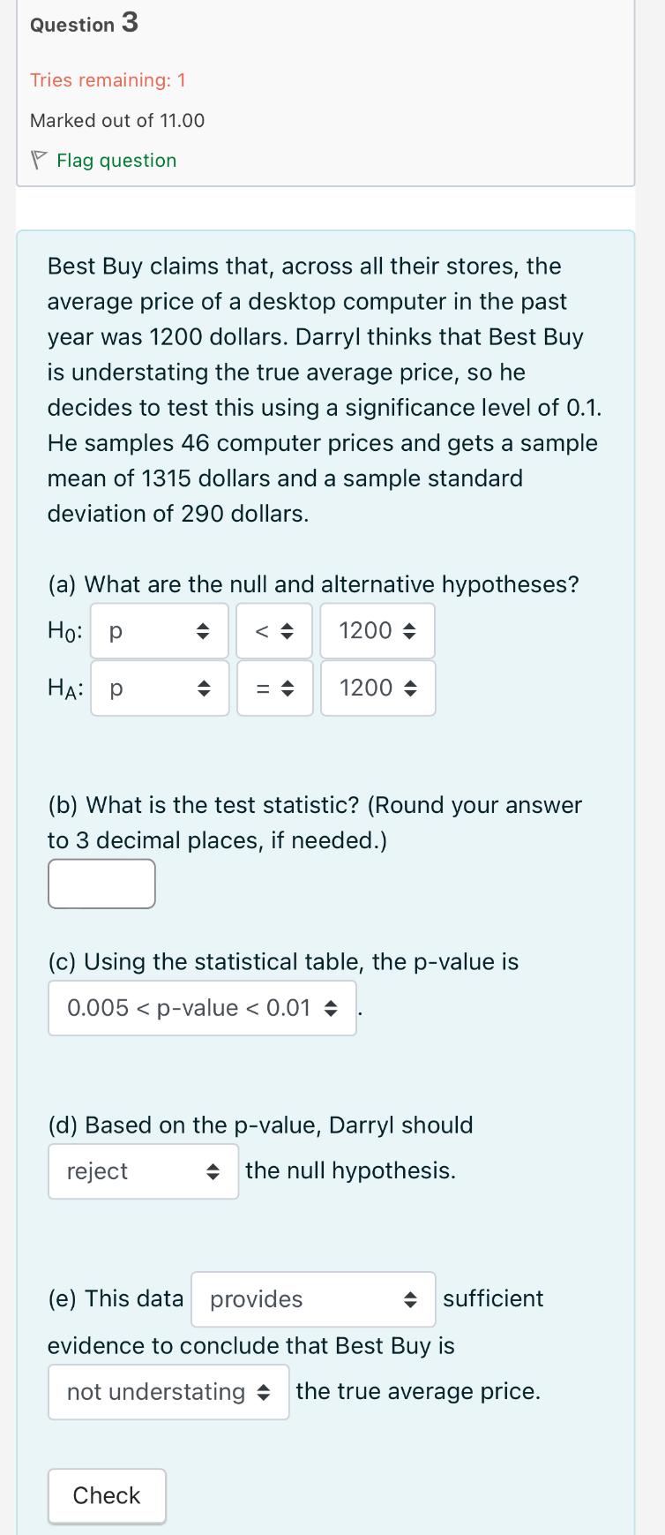
Task: Click the arrows icon on the provides selector
Action: [410, 1298]
